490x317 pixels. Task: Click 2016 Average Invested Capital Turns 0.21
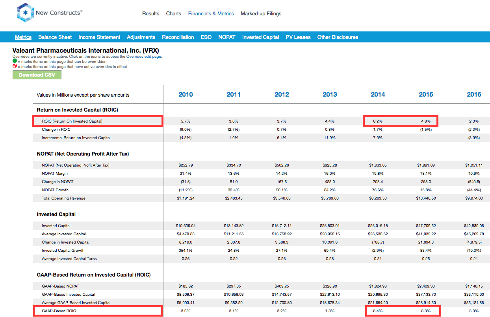click(474, 258)
